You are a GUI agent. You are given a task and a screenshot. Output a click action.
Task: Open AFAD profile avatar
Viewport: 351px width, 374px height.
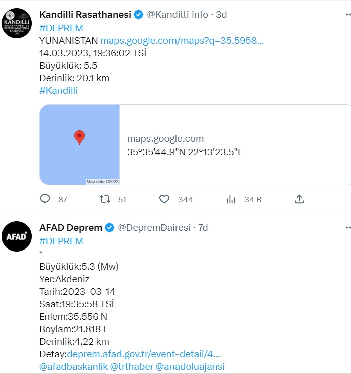tap(17, 236)
